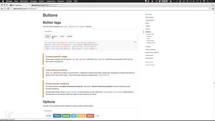Click the Button example button
This screenshot has width=215, height=121.
[x=54, y=36]
